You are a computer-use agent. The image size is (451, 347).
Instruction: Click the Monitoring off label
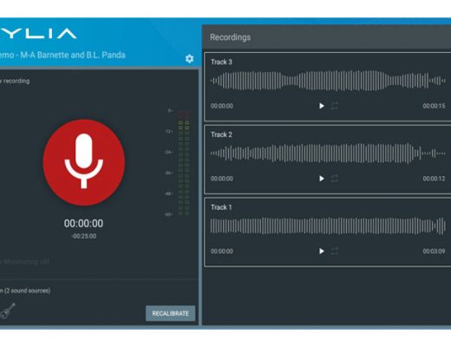click(24, 261)
